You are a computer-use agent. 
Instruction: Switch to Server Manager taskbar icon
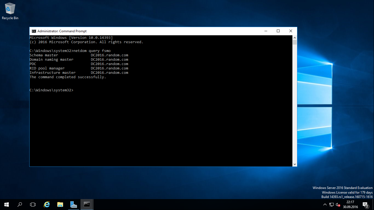coord(73,205)
